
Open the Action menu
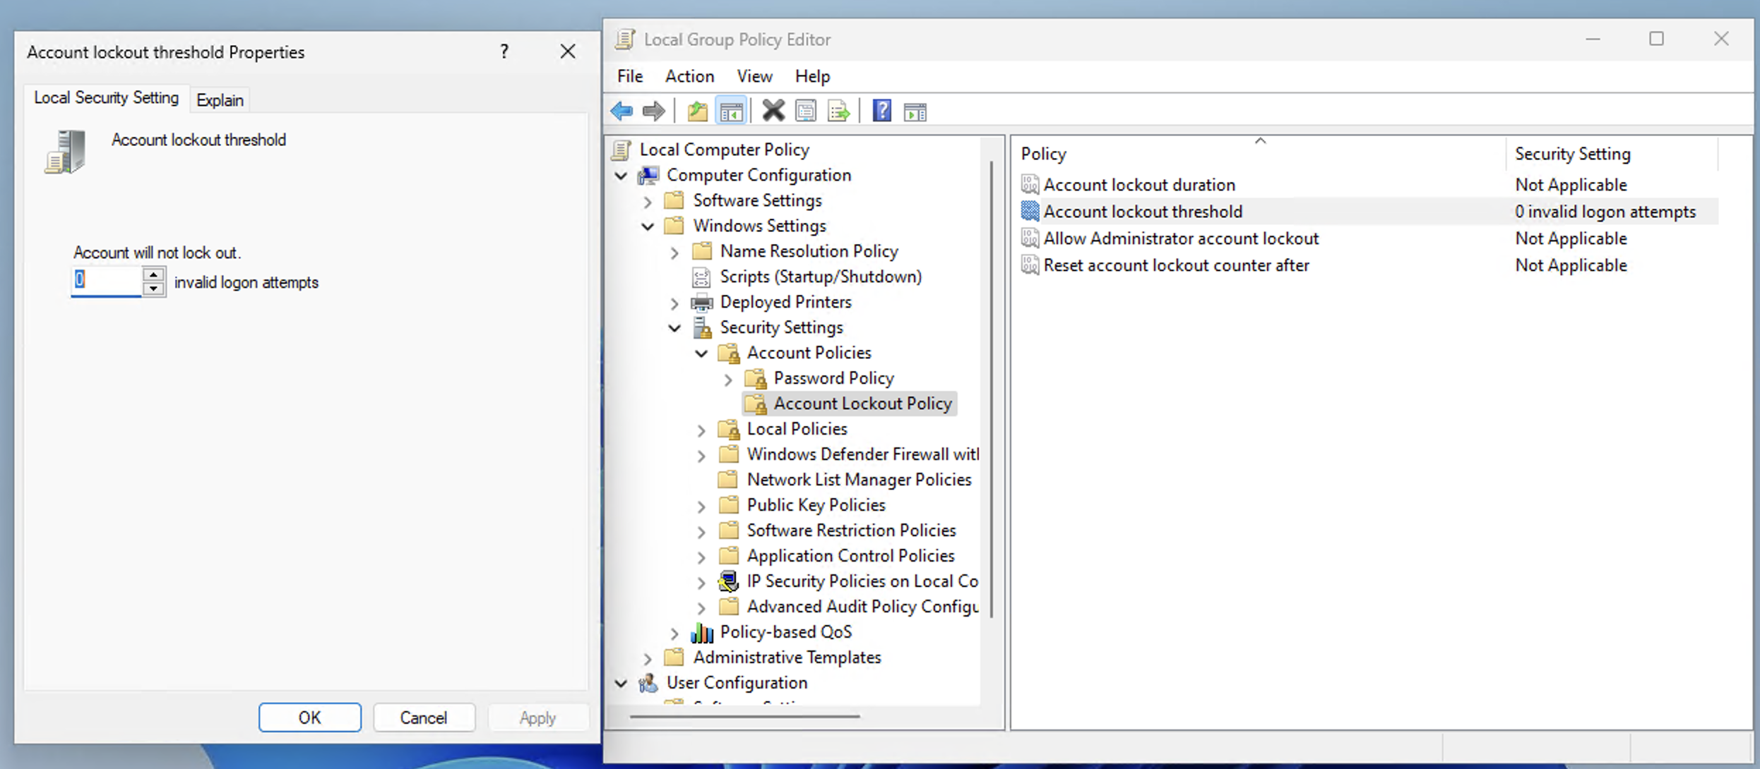[689, 76]
